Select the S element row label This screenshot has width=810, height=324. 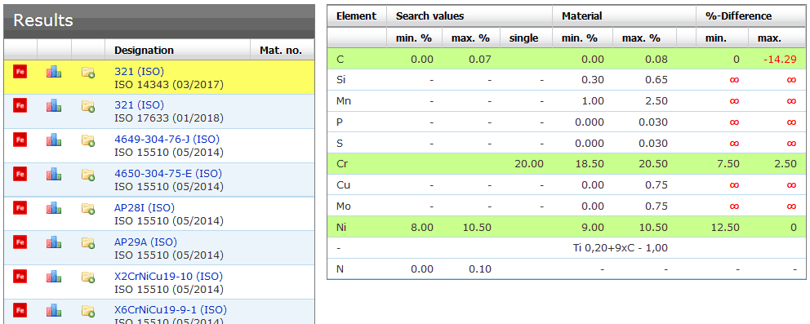[x=340, y=143]
